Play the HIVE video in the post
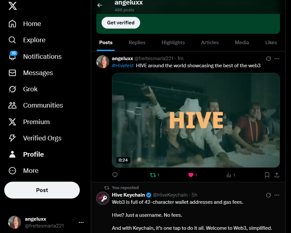 tap(196, 120)
